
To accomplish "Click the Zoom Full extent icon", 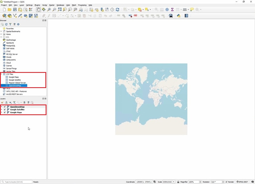I will tap(60, 10).
